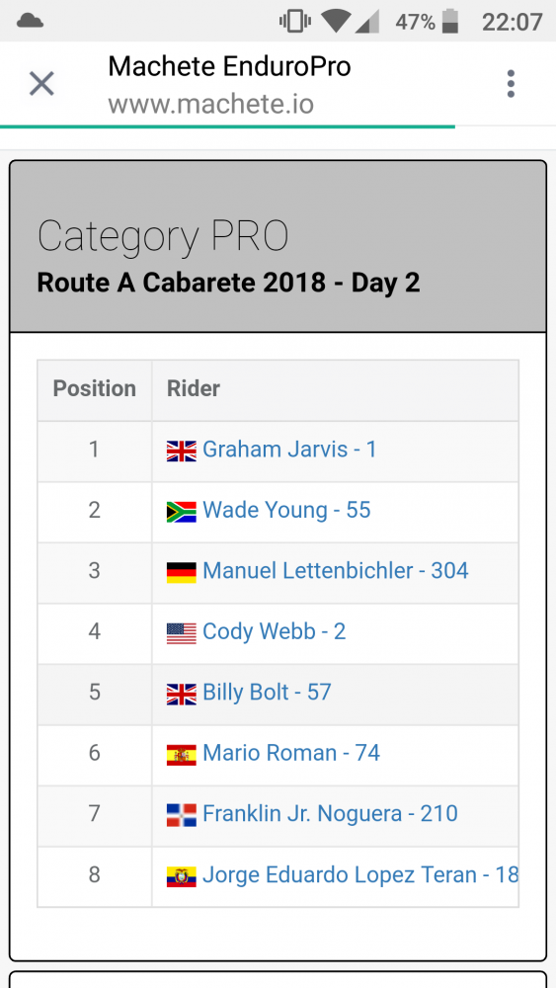Tap the www.machete.io address text

pos(210,104)
